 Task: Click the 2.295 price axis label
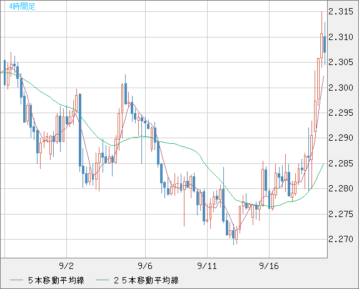point(341,113)
